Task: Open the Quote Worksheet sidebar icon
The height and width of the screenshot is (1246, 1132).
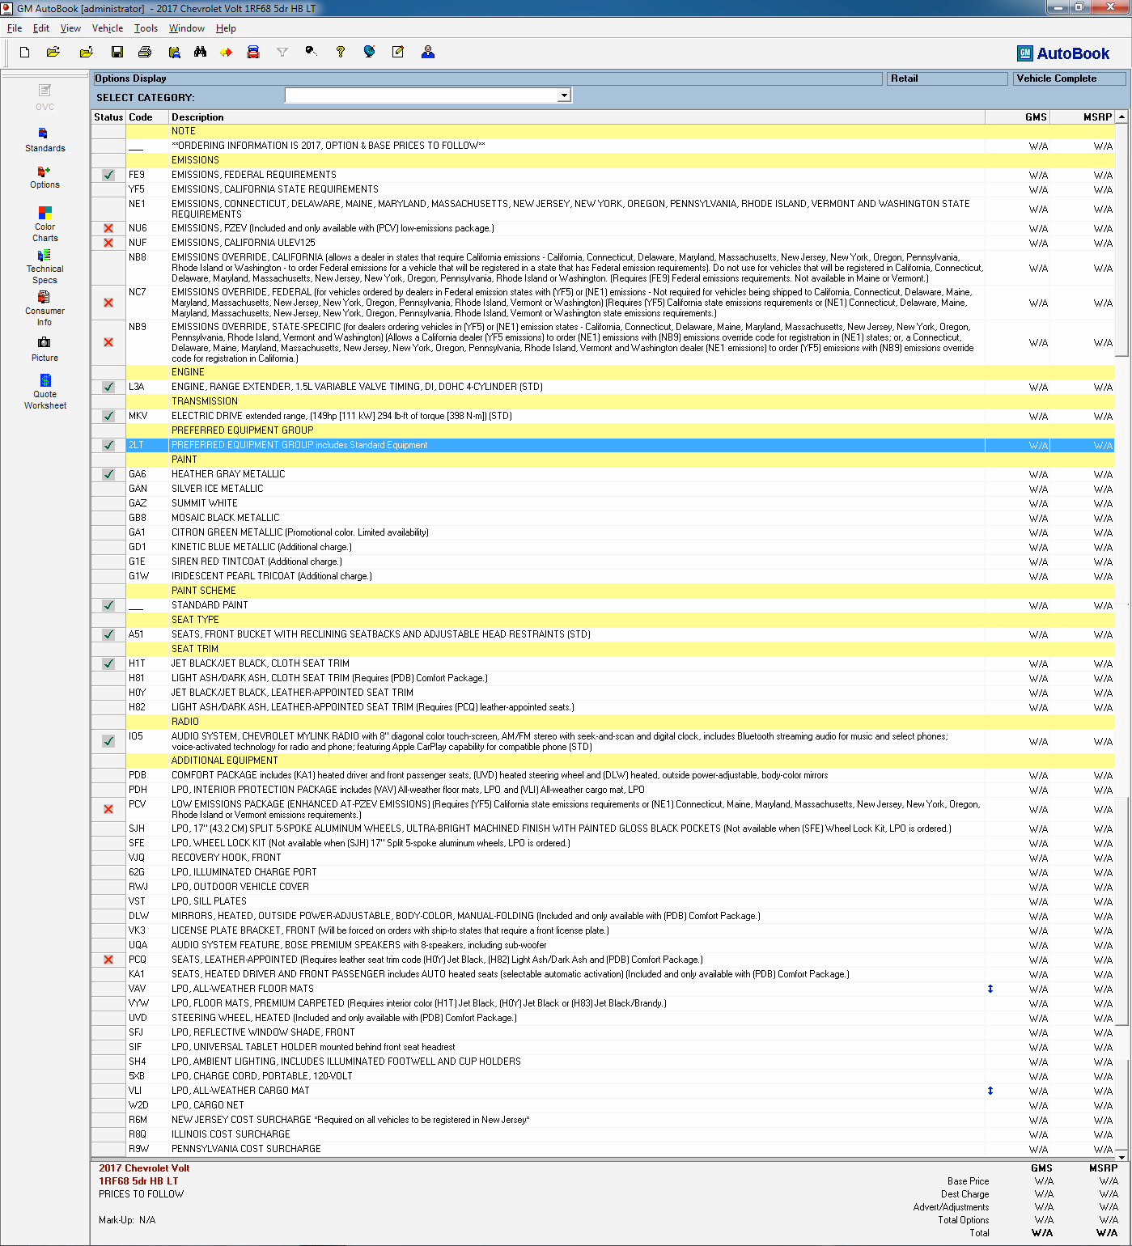Action: coord(45,392)
